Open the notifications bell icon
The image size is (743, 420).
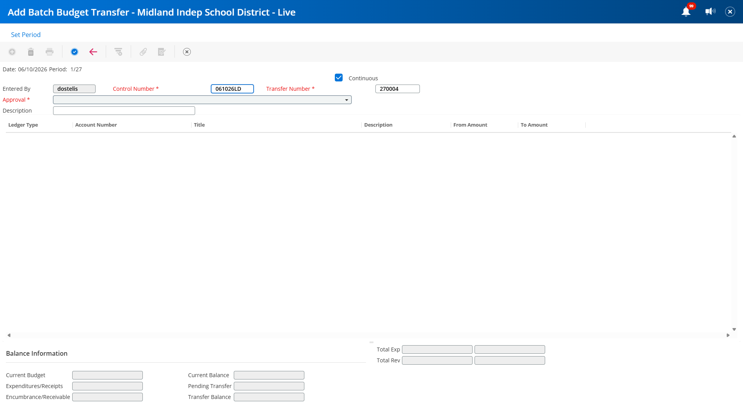[x=686, y=12]
